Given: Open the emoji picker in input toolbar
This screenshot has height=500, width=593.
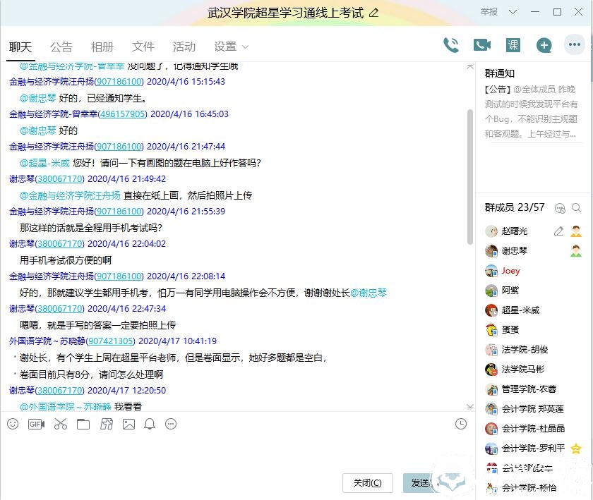Looking at the screenshot, I should coord(13,424).
